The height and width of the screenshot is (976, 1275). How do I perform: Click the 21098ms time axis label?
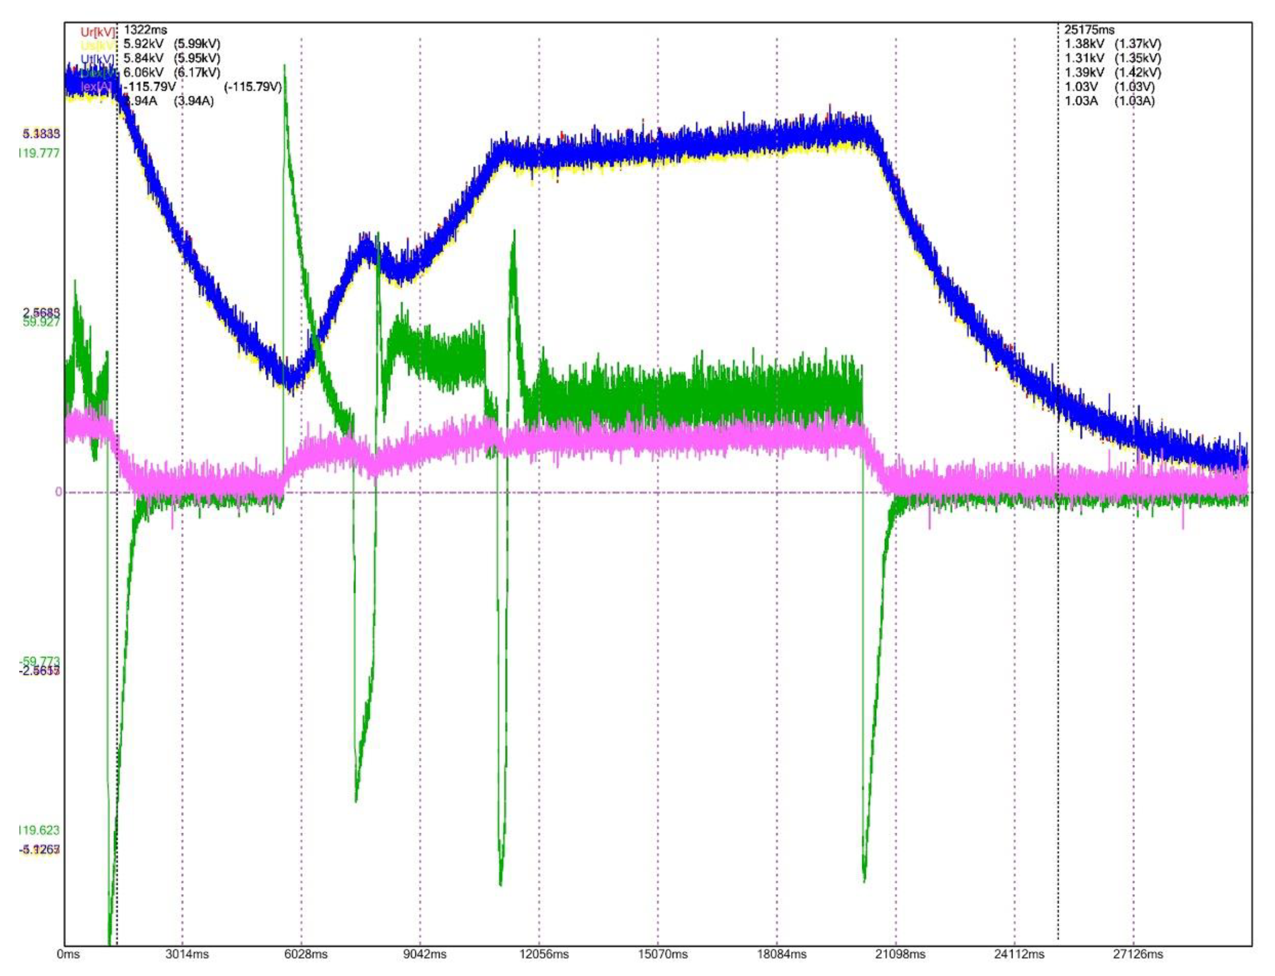click(900, 954)
